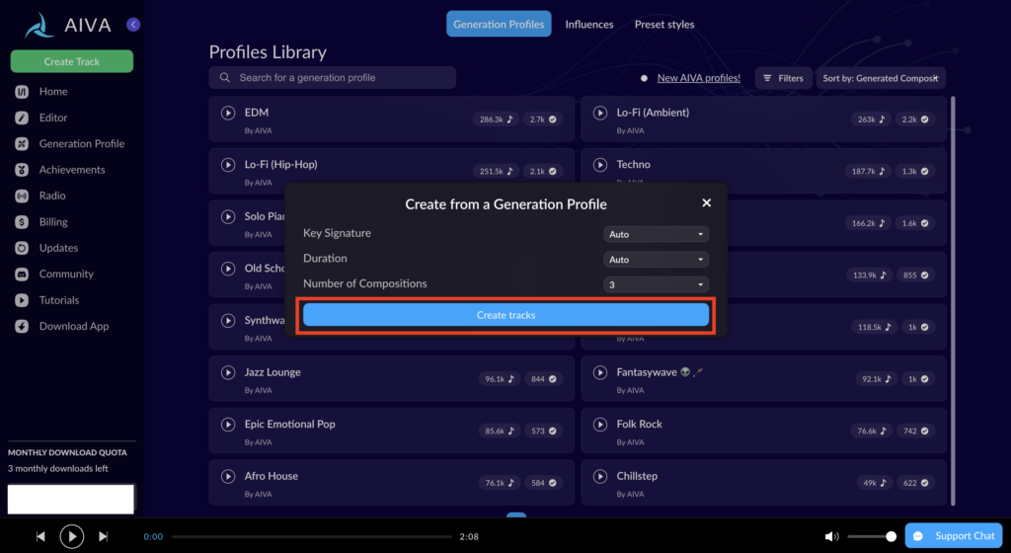
Task: Switch to the Influences tab
Action: point(589,25)
